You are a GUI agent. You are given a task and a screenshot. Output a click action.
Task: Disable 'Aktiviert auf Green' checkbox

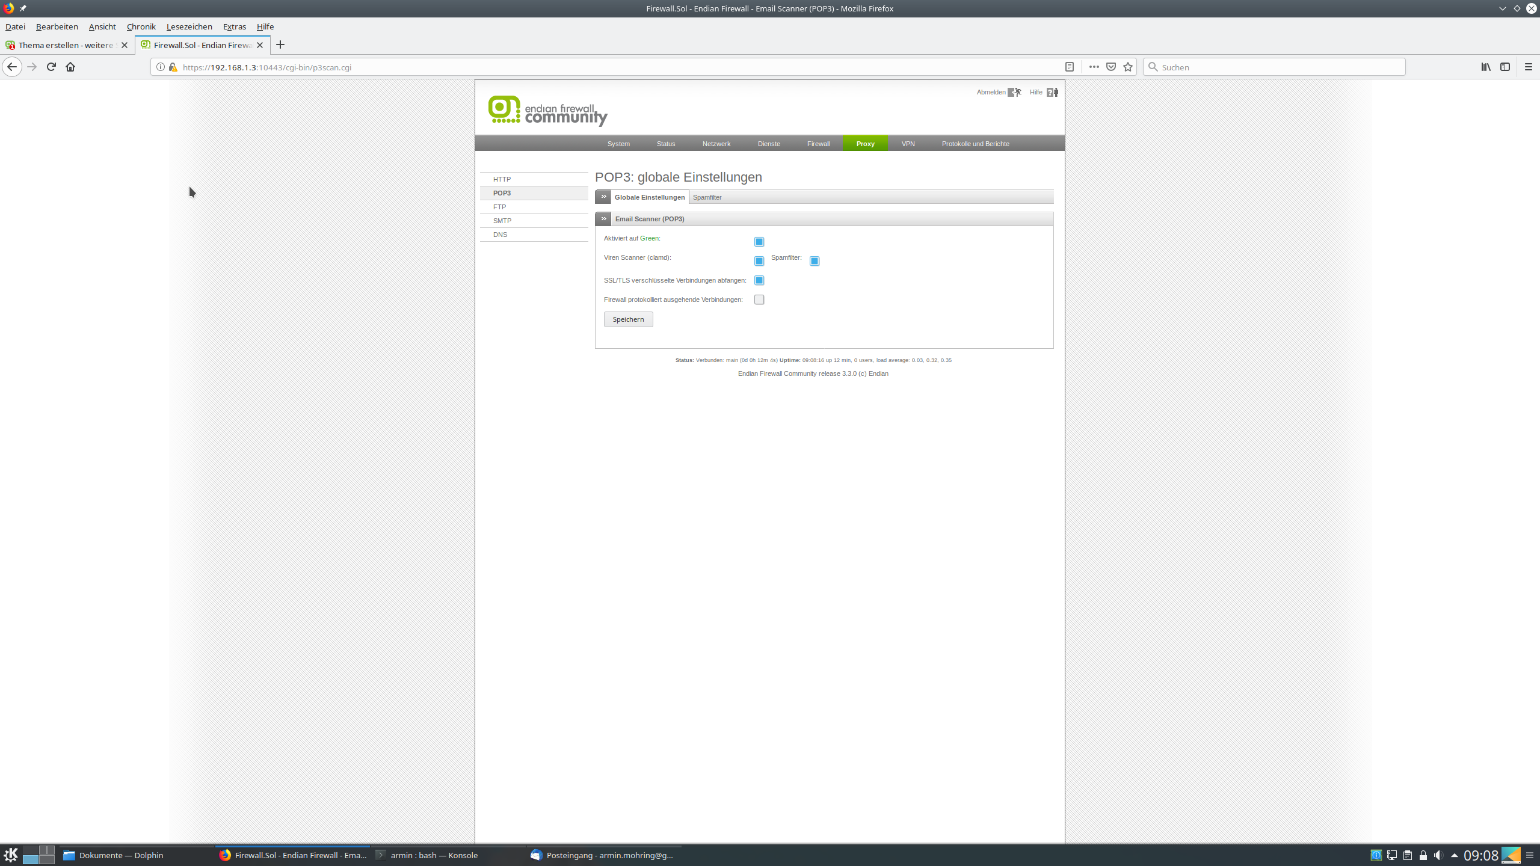click(759, 242)
